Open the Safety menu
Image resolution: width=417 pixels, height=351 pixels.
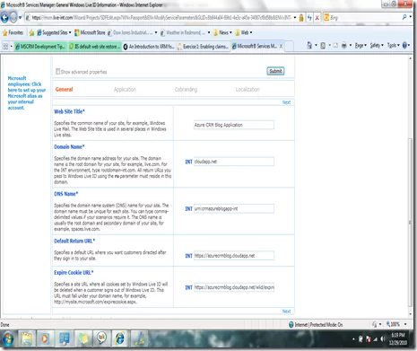click(x=377, y=46)
